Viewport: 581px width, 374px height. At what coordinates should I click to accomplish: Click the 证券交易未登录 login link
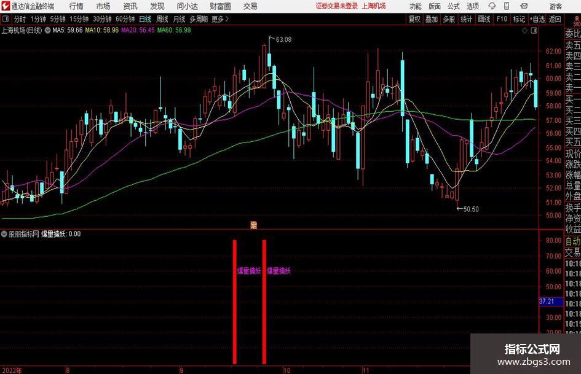click(x=337, y=6)
